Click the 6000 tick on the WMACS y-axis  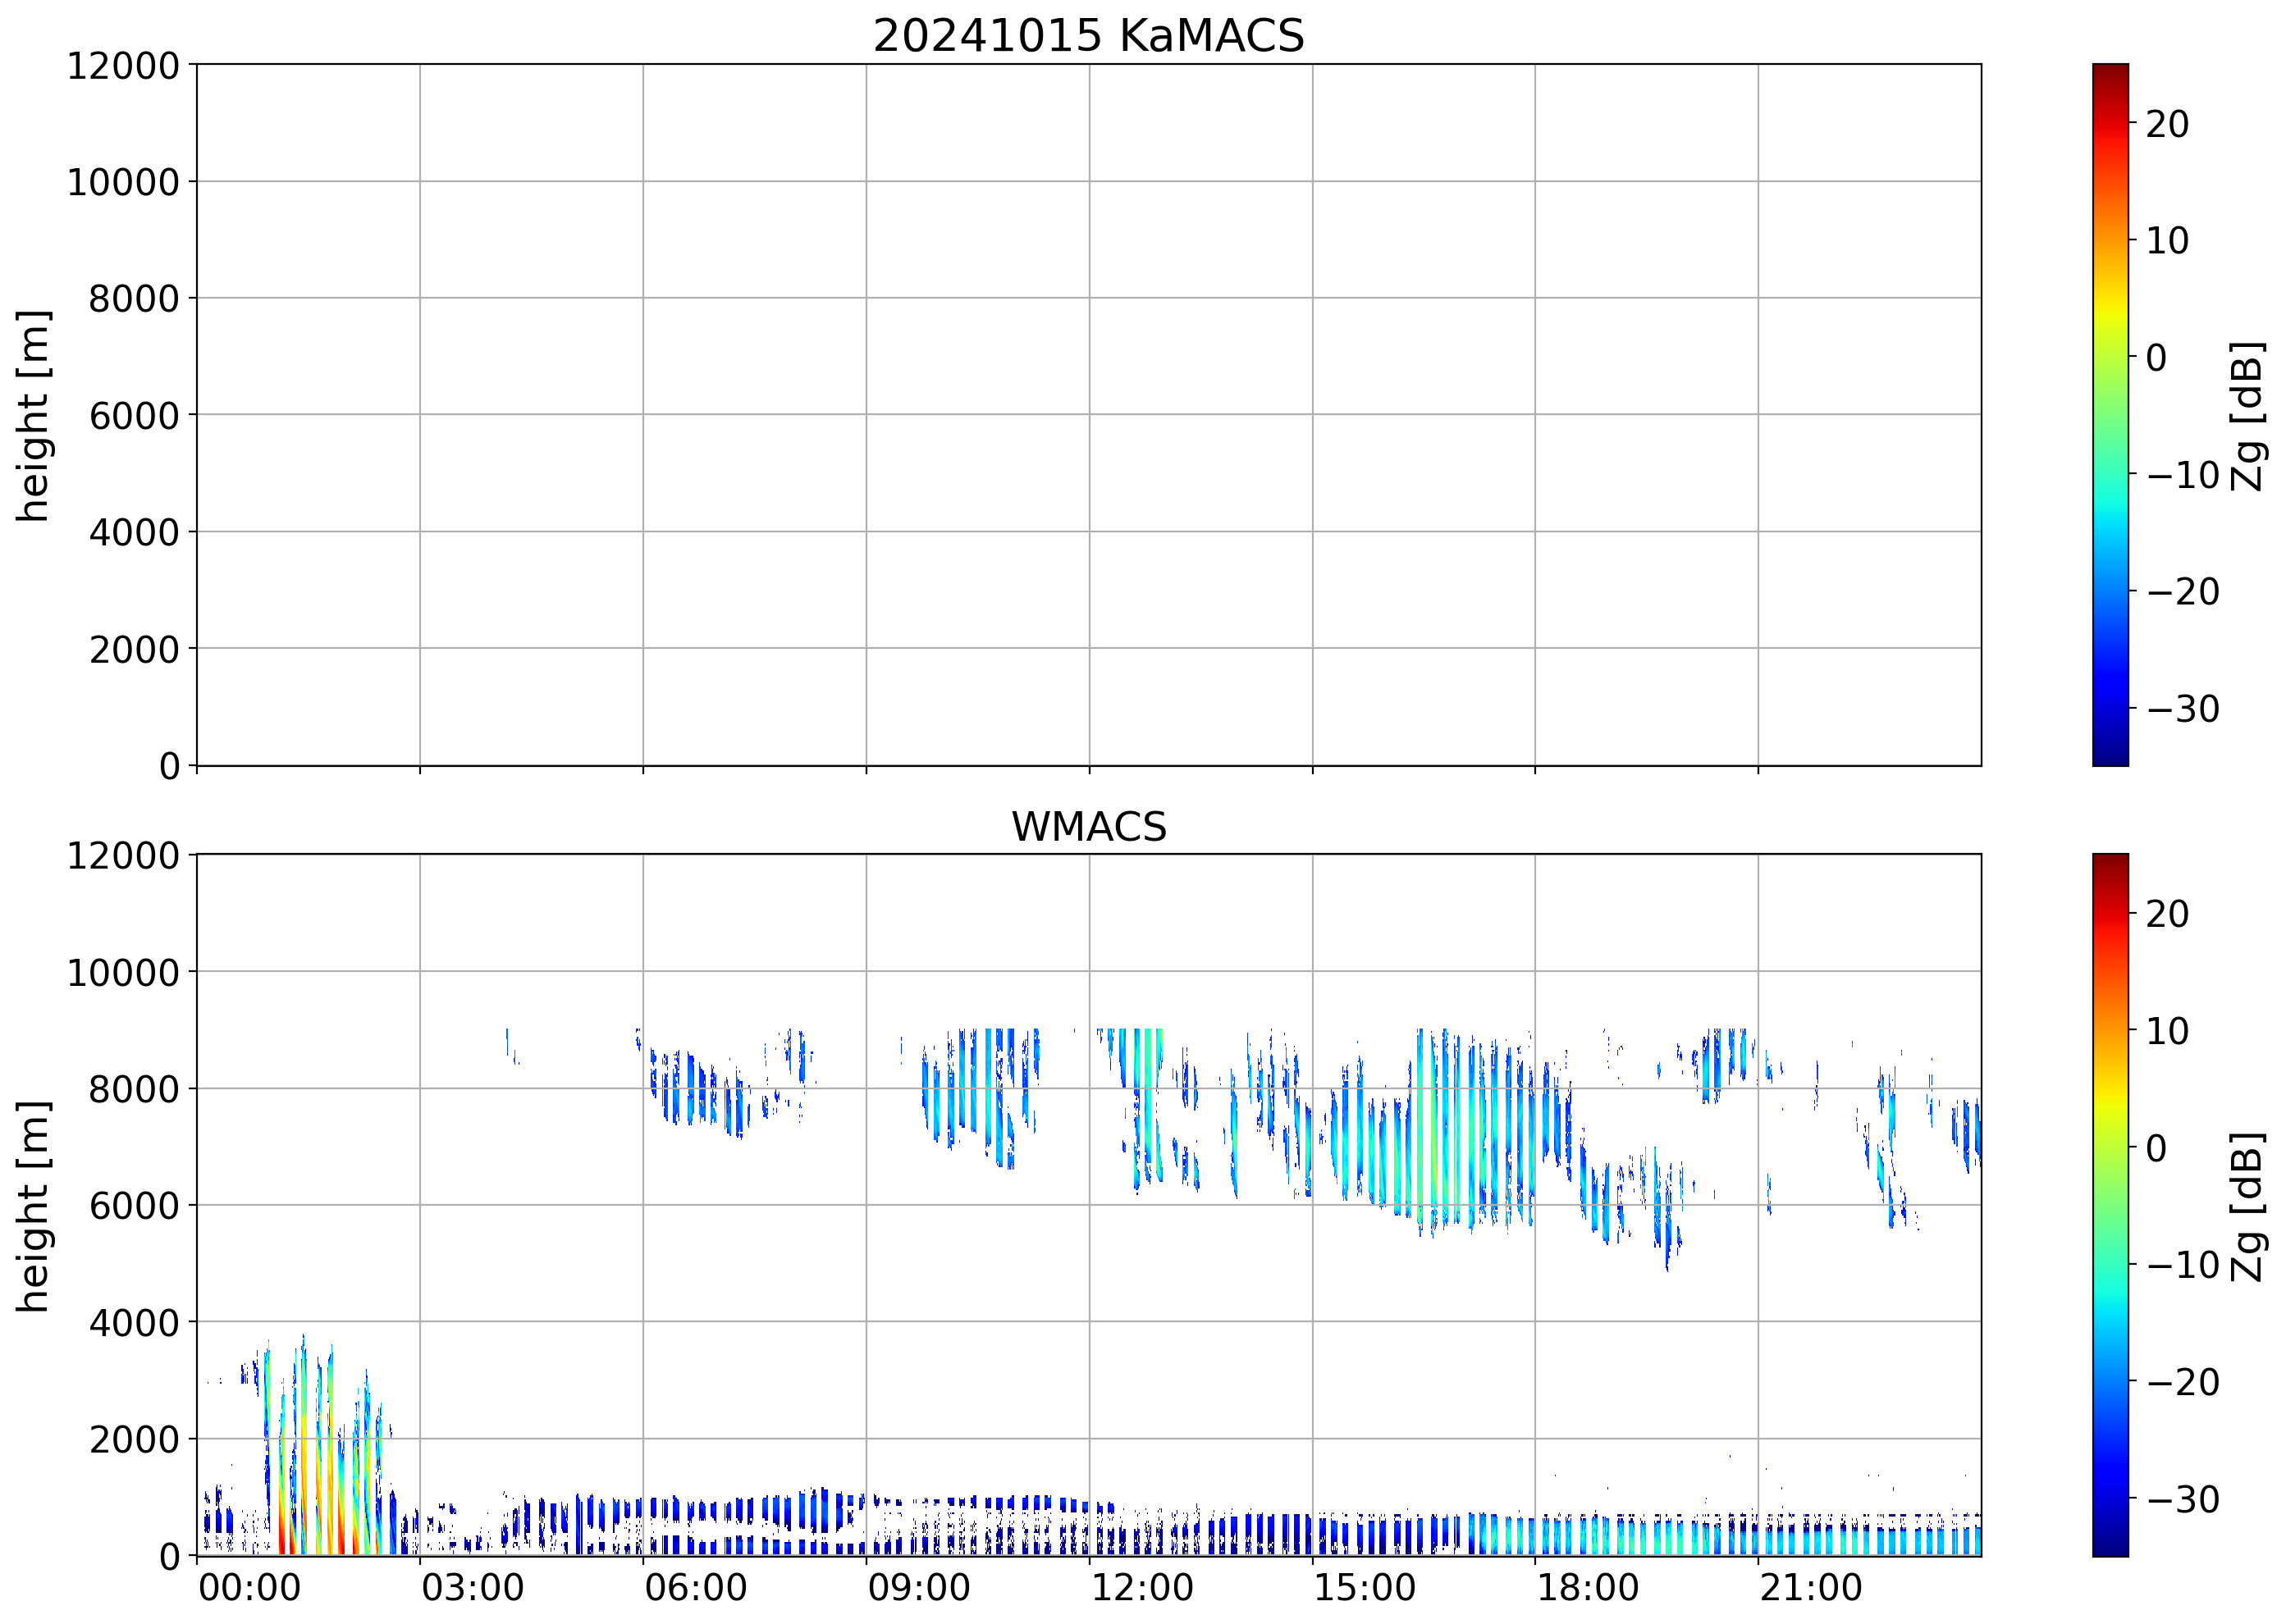point(134,1206)
